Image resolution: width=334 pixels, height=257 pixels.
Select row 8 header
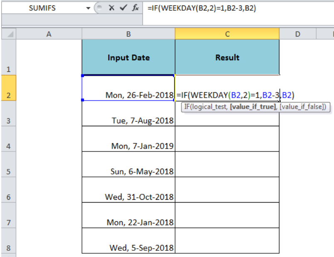(x=8, y=241)
